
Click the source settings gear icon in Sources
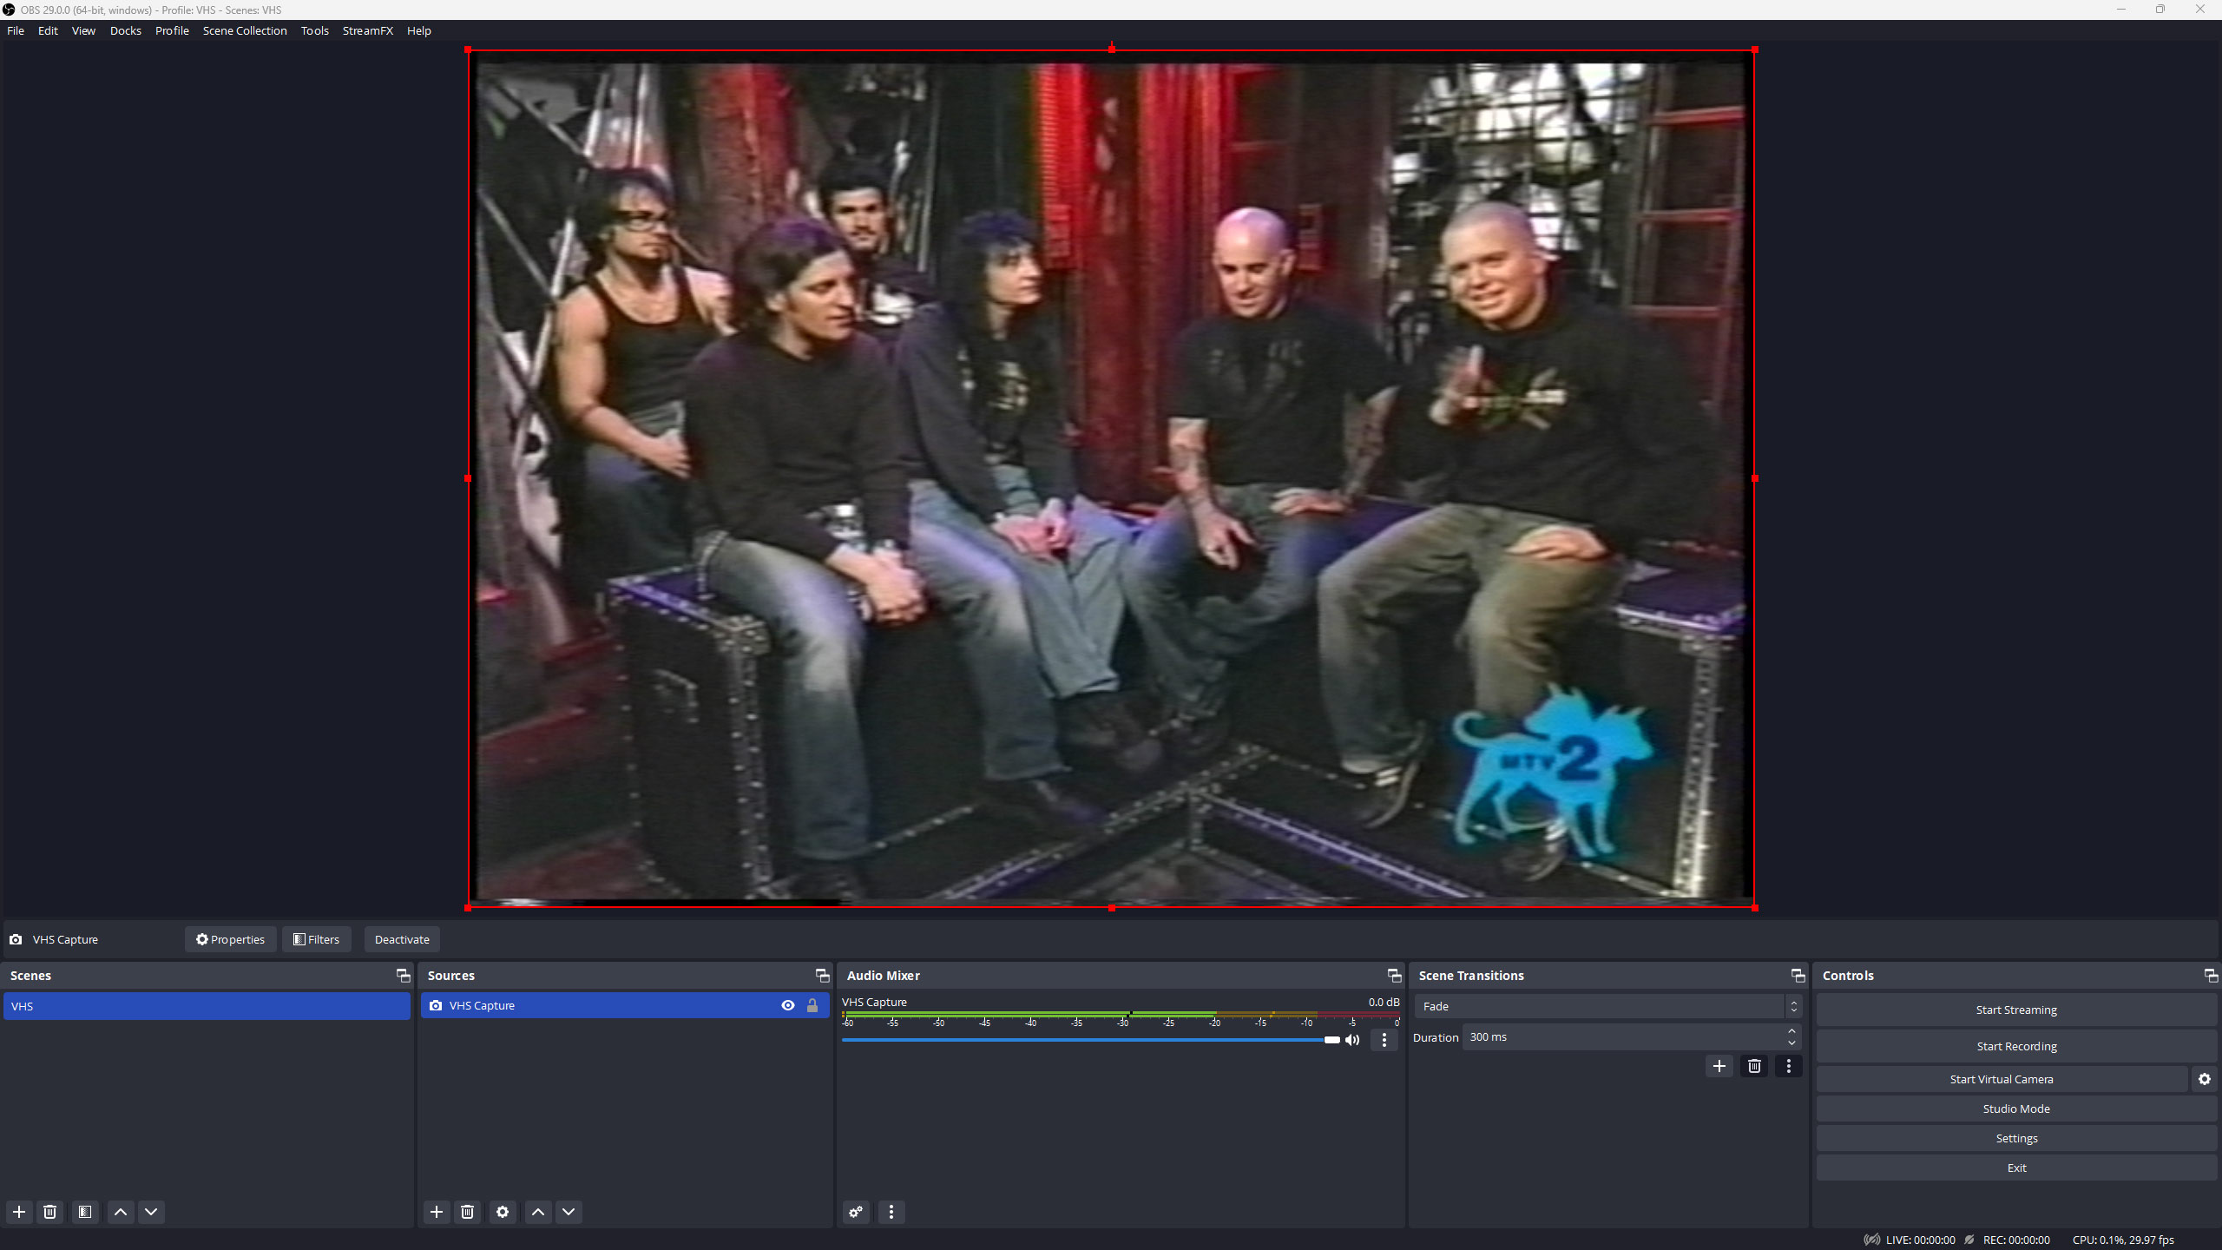(502, 1212)
